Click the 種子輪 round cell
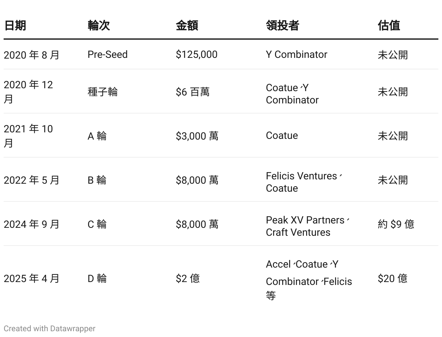 [x=103, y=92]
